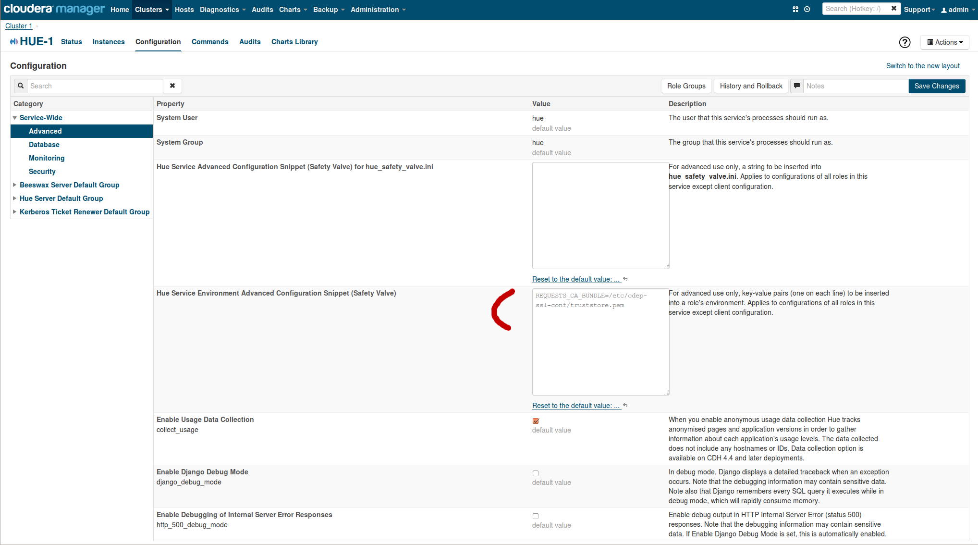
Task: Click the Notes speech bubble icon
Action: click(x=797, y=86)
